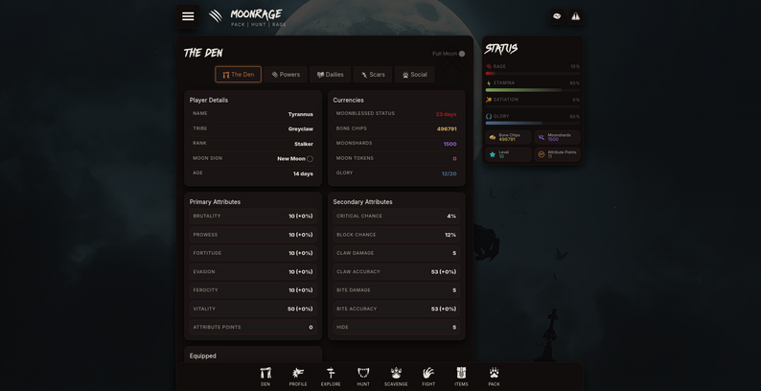Click the Moonshards tile in Status panel
The image size is (761, 391).
click(x=557, y=137)
